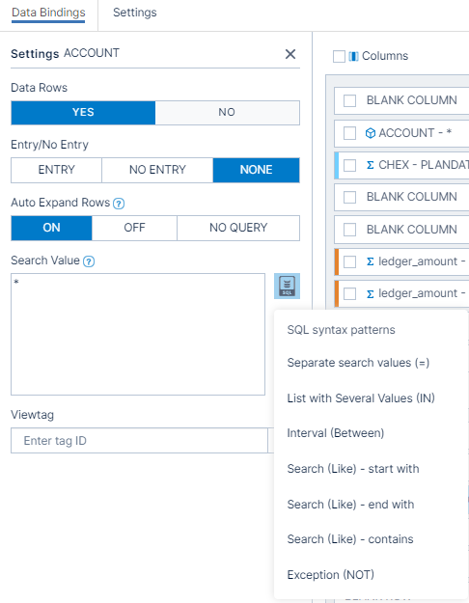Screen dimensions: 469x603
Task: Choose List with Several Values (IN)
Action: 361,398
